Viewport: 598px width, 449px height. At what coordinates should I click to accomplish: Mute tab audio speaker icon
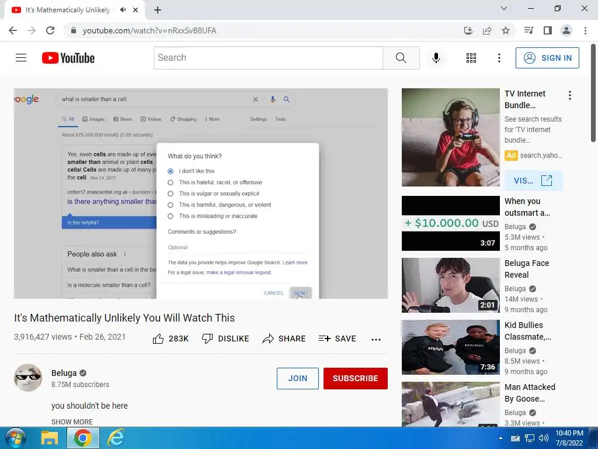point(123,10)
